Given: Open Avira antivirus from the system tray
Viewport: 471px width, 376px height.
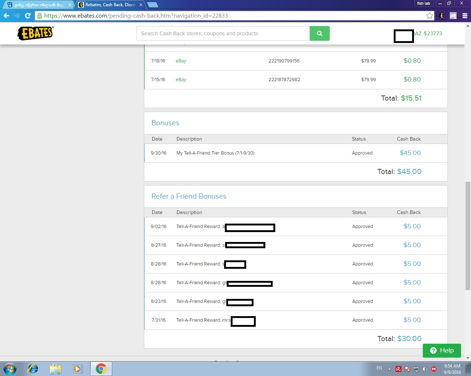Looking at the screenshot, I should 398,369.
